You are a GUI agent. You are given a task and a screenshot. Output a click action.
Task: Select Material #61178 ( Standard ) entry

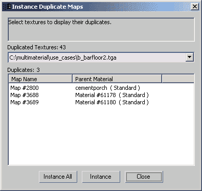(x=112, y=95)
